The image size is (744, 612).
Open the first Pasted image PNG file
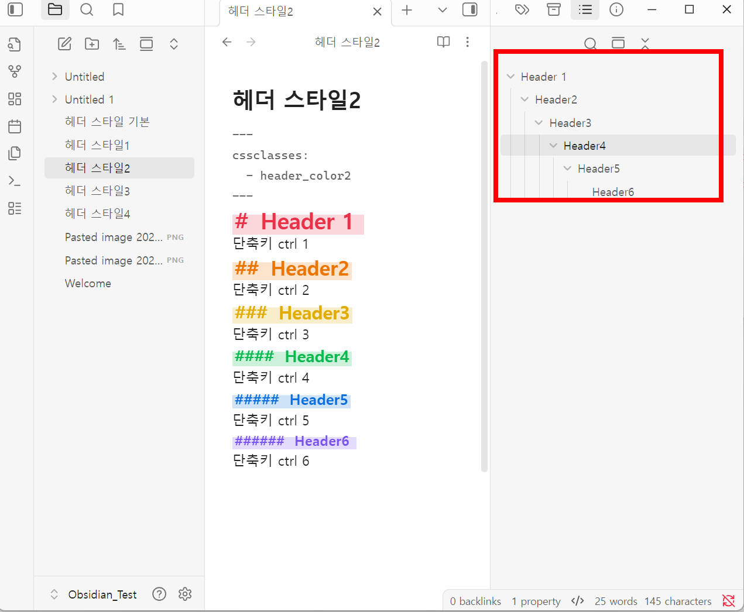(x=119, y=237)
